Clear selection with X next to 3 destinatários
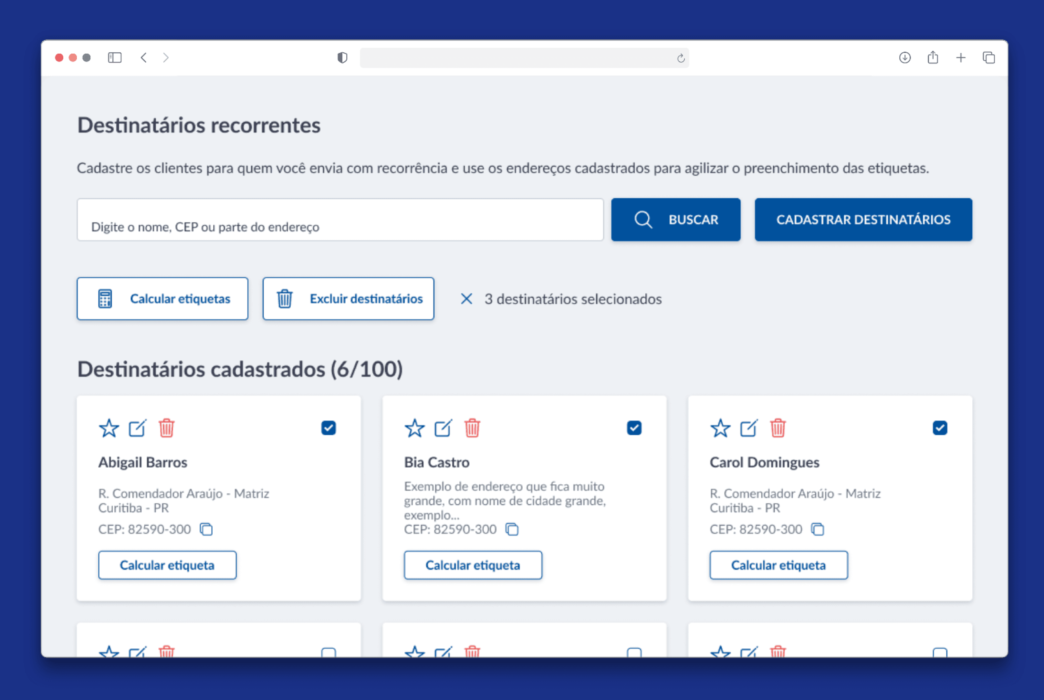Screen dimensions: 1044x700 tap(466, 299)
